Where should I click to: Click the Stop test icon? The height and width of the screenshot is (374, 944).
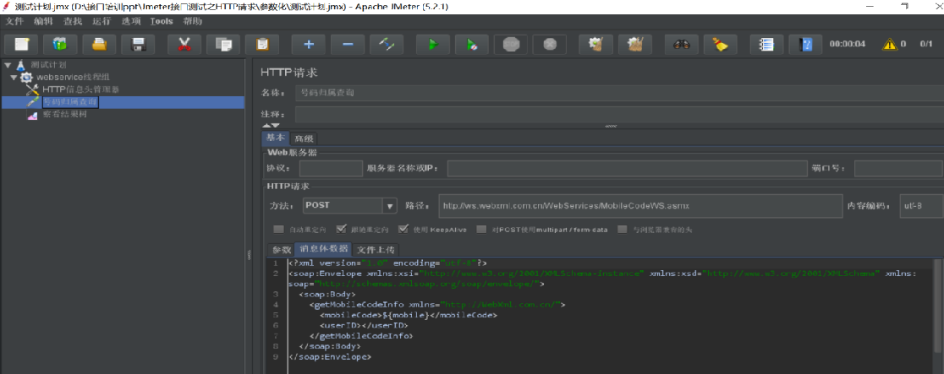click(511, 45)
